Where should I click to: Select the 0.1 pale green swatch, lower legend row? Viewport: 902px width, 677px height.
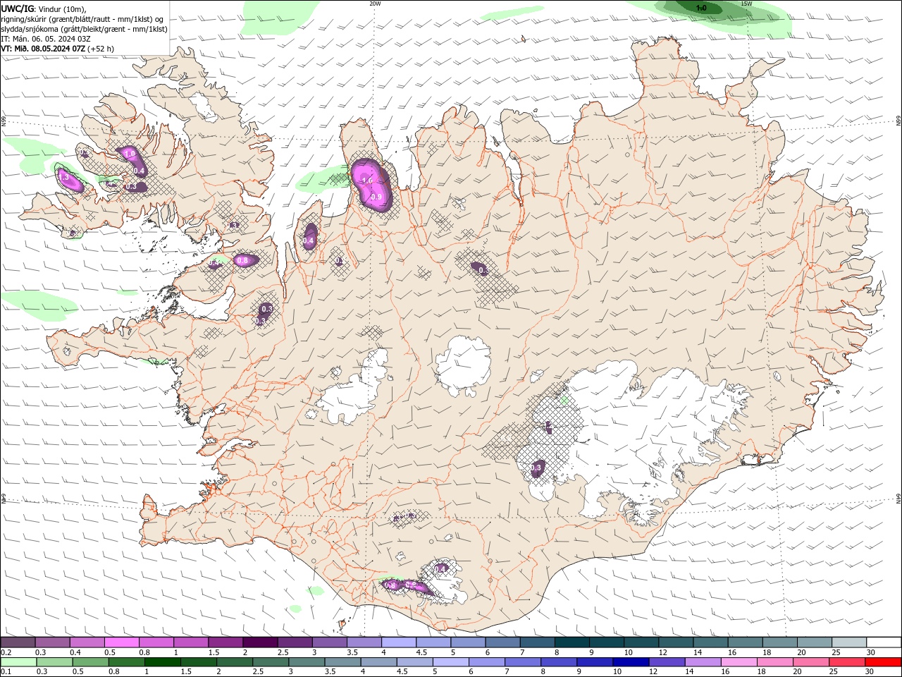[x=18, y=662]
